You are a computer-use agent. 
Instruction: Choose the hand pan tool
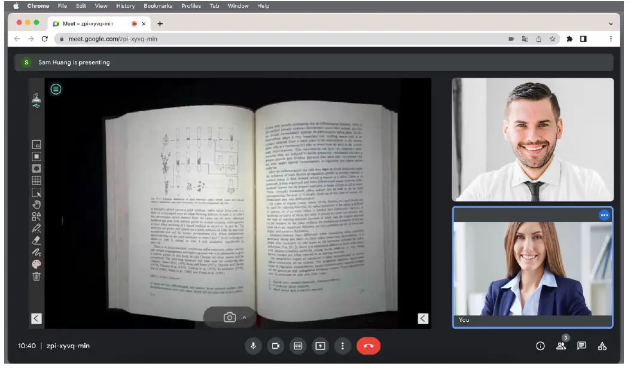pos(36,205)
